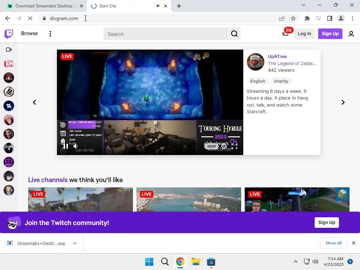Expand Streamlabs download options chevron

(x=75, y=243)
